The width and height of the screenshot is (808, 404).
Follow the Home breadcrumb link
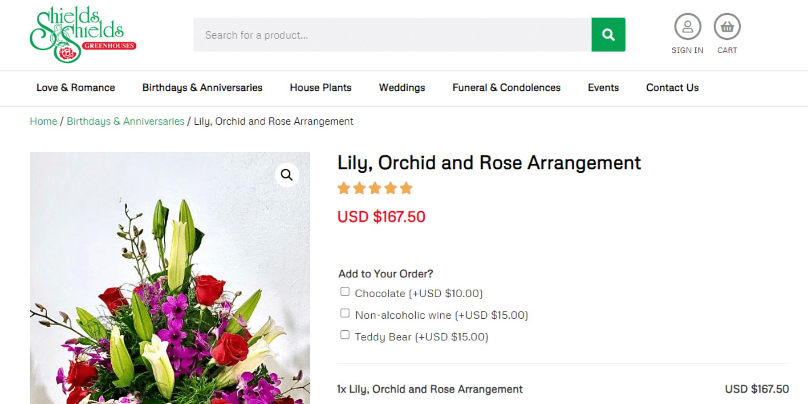tap(44, 121)
